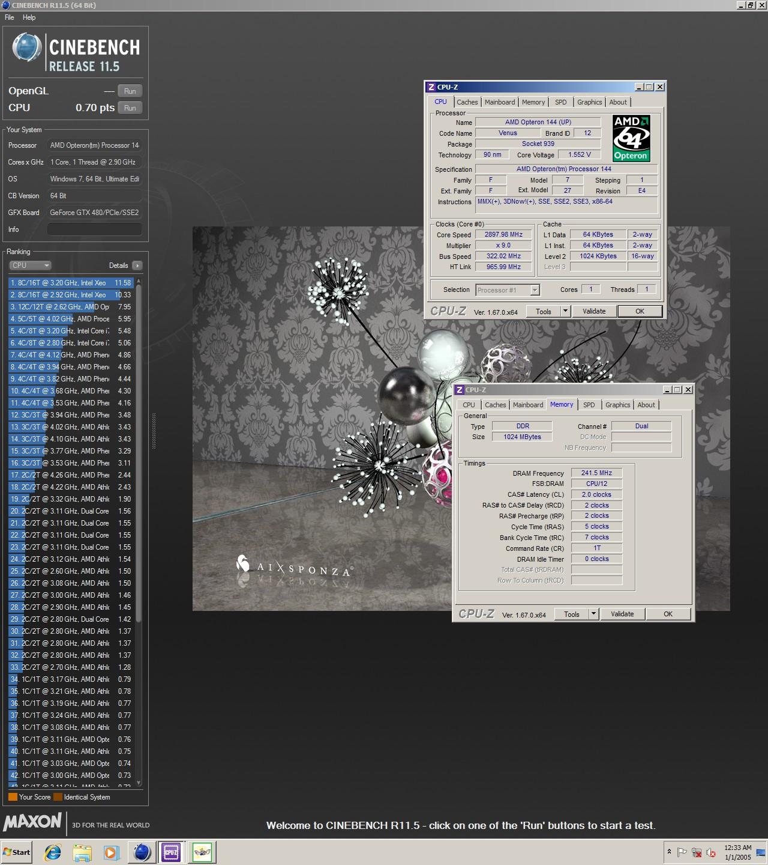Select ranking entry 19 scoring 1.90
This screenshot has width=768, height=865.
71,499
